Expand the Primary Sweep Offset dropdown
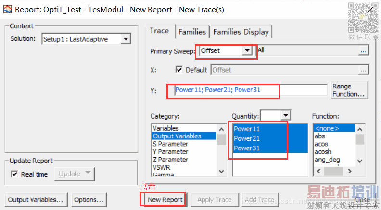This screenshot has height=210, width=381. pos(247,50)
